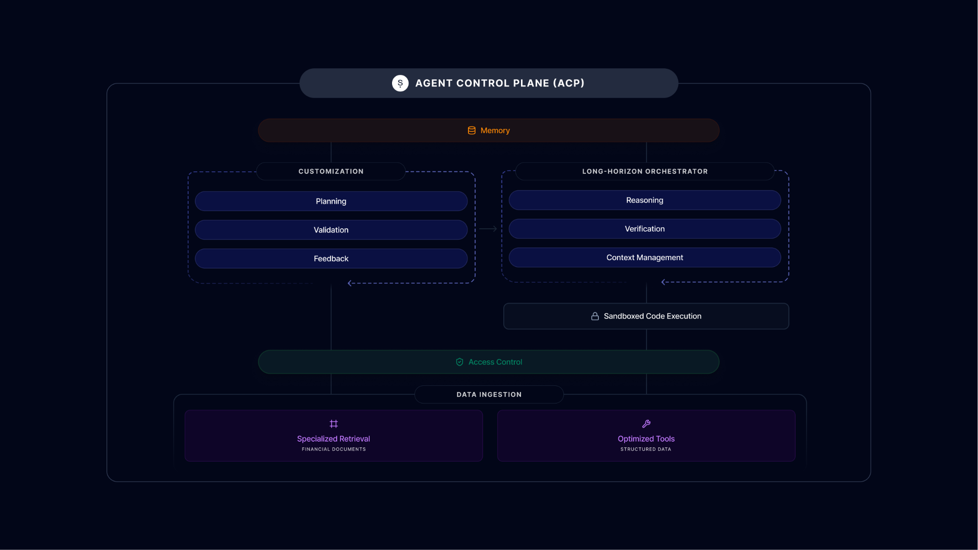
Task: Click the Specialized Retrieval grid icon
Action: point(334,423)
